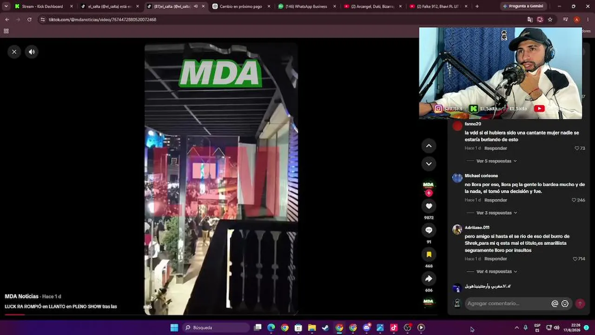Open the MDA Noticias author name
The height and width of the screenshot is (335, 595).
point(22,296)
